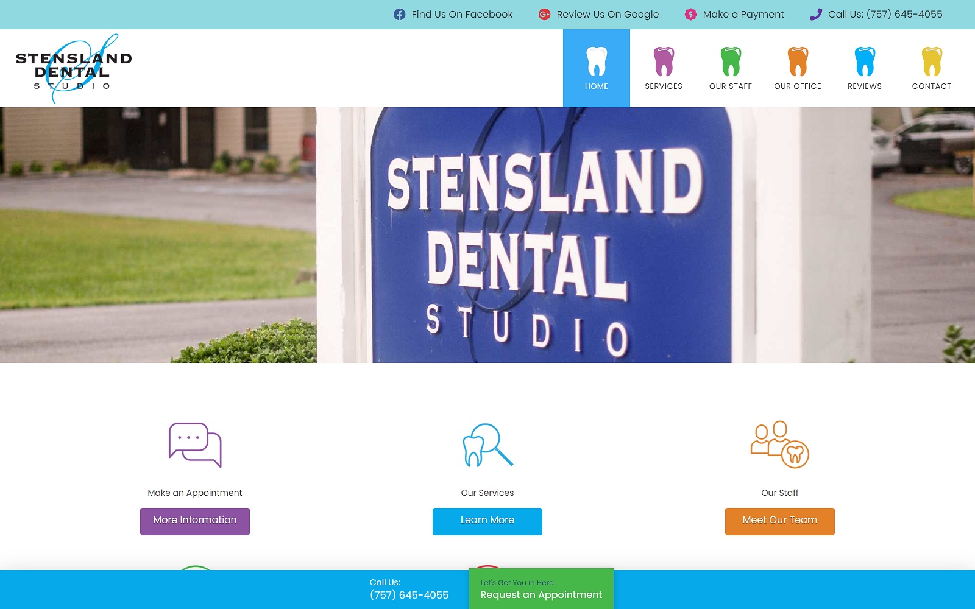Click the 'Our Services' caption text

pyautogui.click(x=487, y=493)
